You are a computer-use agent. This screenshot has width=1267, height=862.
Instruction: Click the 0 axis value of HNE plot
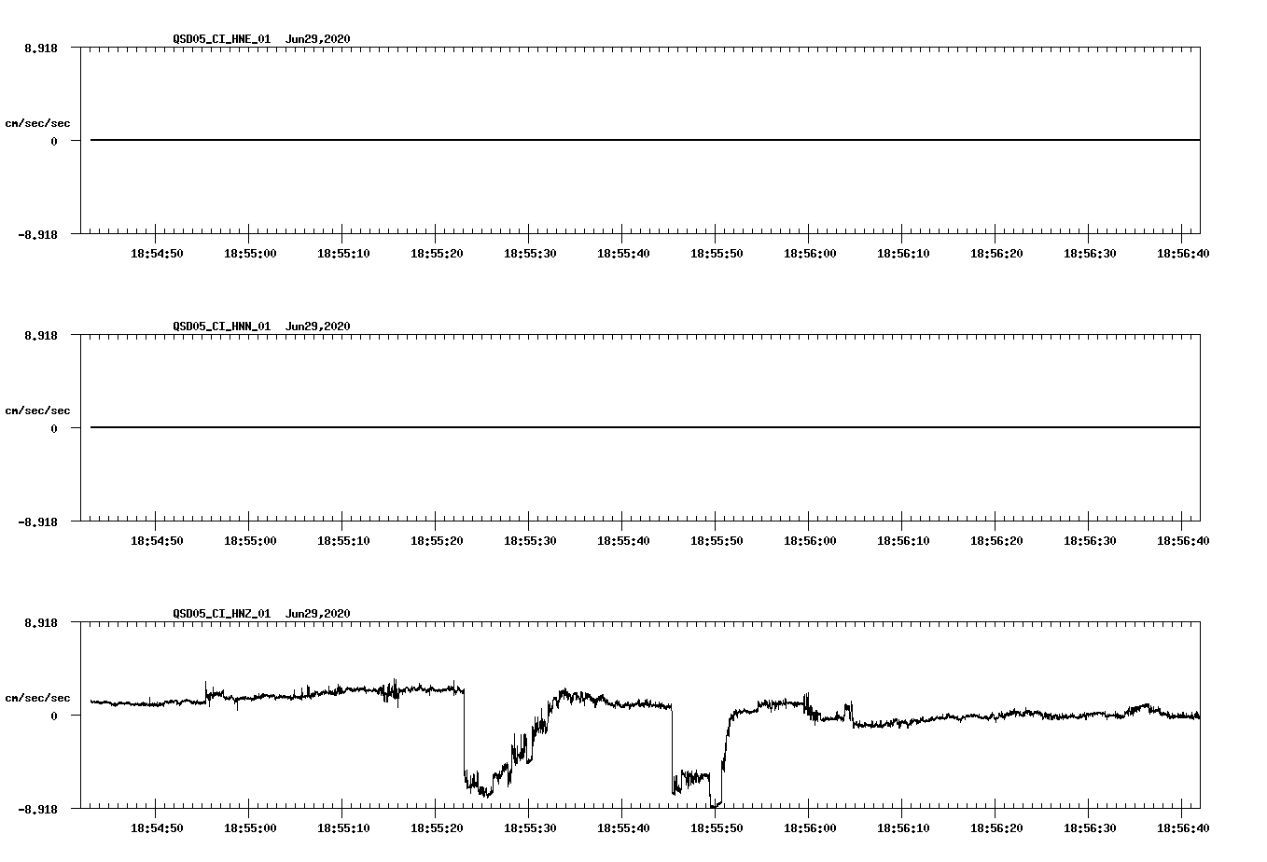tap(54, 142)
